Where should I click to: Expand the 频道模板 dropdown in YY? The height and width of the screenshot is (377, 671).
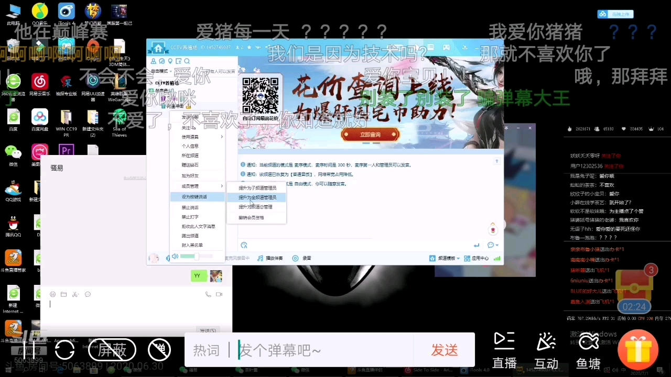pos(445,258)
